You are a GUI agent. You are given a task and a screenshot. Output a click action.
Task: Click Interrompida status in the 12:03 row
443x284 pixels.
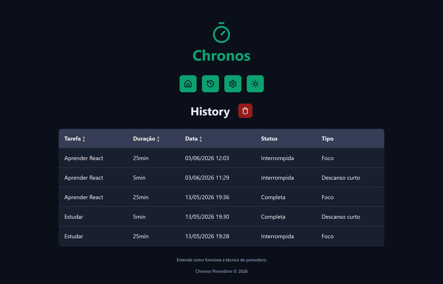click(277, 158)
